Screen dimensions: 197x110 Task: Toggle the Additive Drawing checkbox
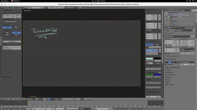[x=4, y=20]
